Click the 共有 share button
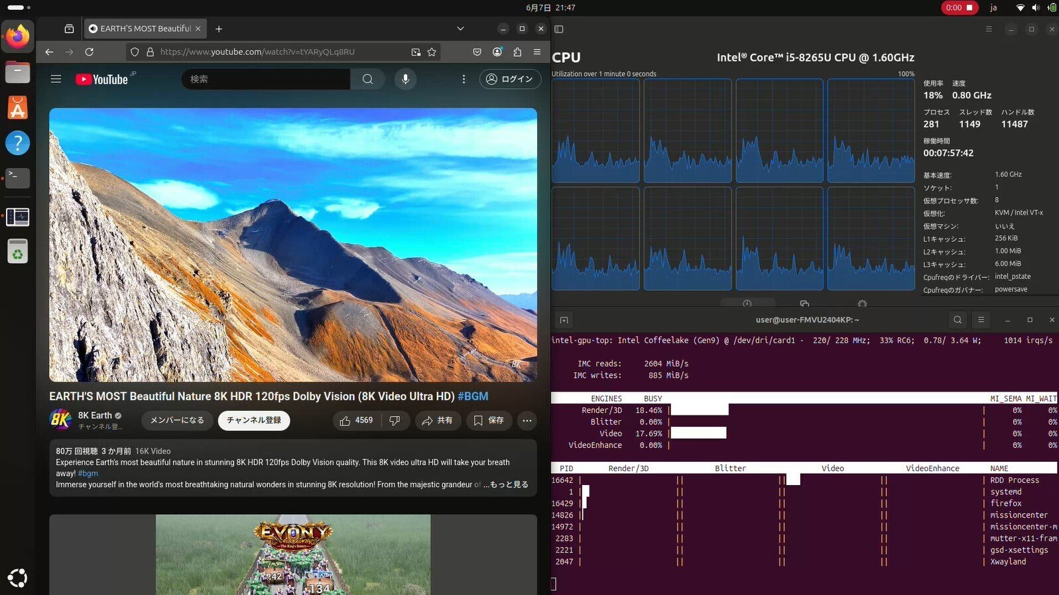 pos(438,420)
